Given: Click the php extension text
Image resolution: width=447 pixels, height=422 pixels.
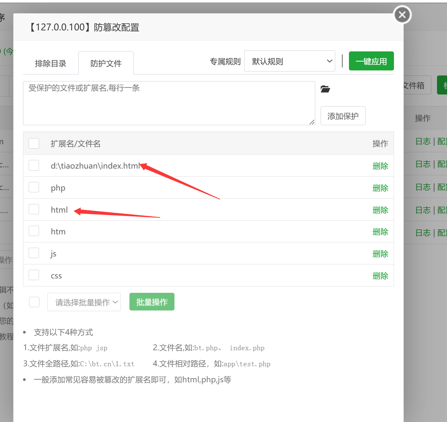Looking at the screenshot, I should click(x=58, y=188).
